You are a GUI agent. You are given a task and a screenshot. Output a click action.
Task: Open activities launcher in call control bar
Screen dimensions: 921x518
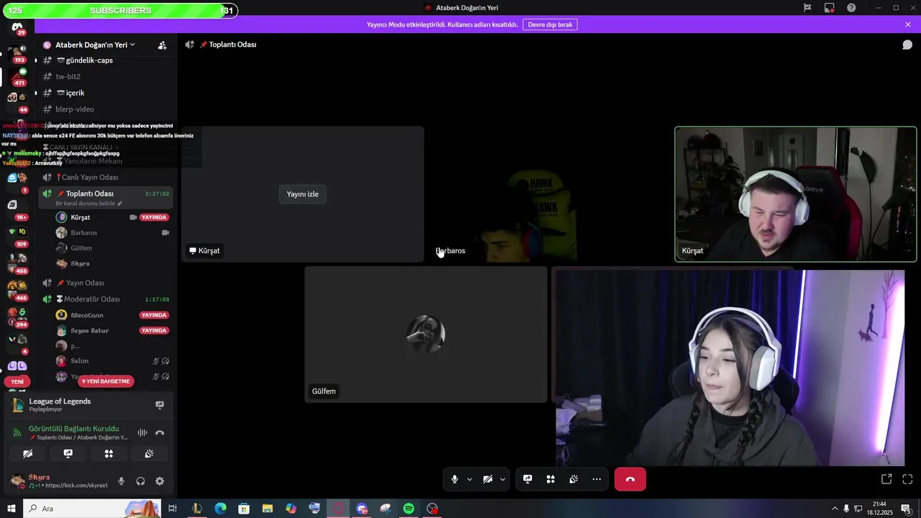550,479
